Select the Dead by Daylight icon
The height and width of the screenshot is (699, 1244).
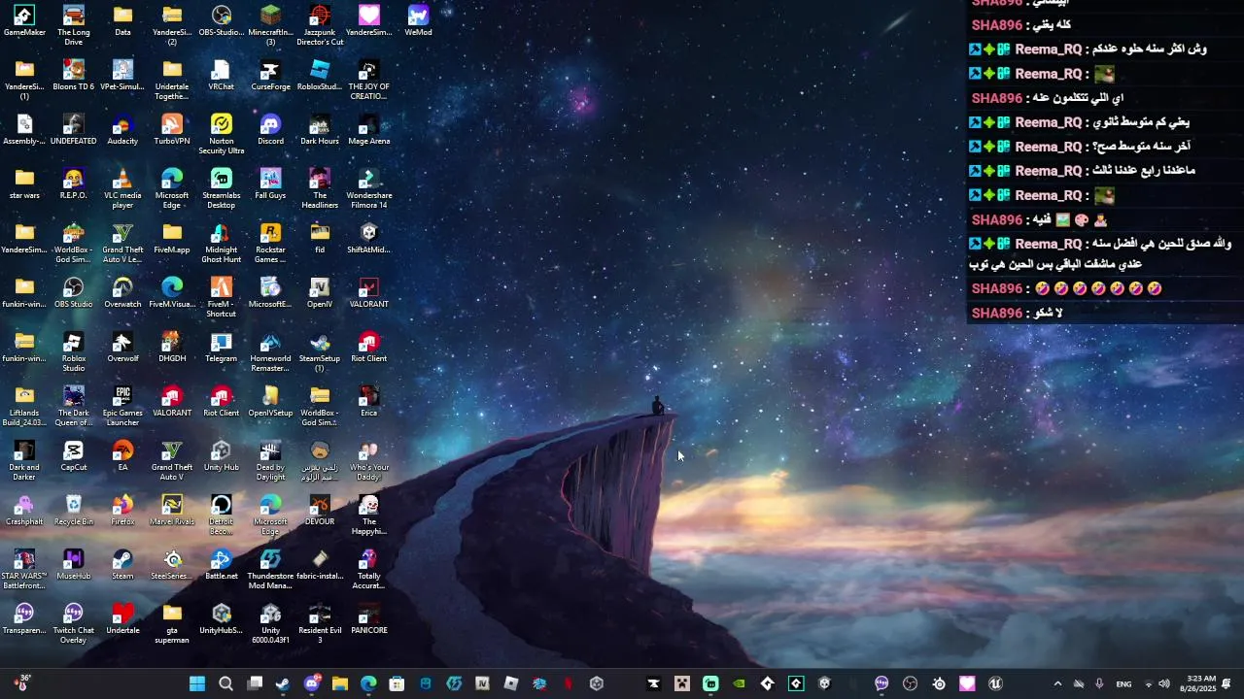click(270, 461)
